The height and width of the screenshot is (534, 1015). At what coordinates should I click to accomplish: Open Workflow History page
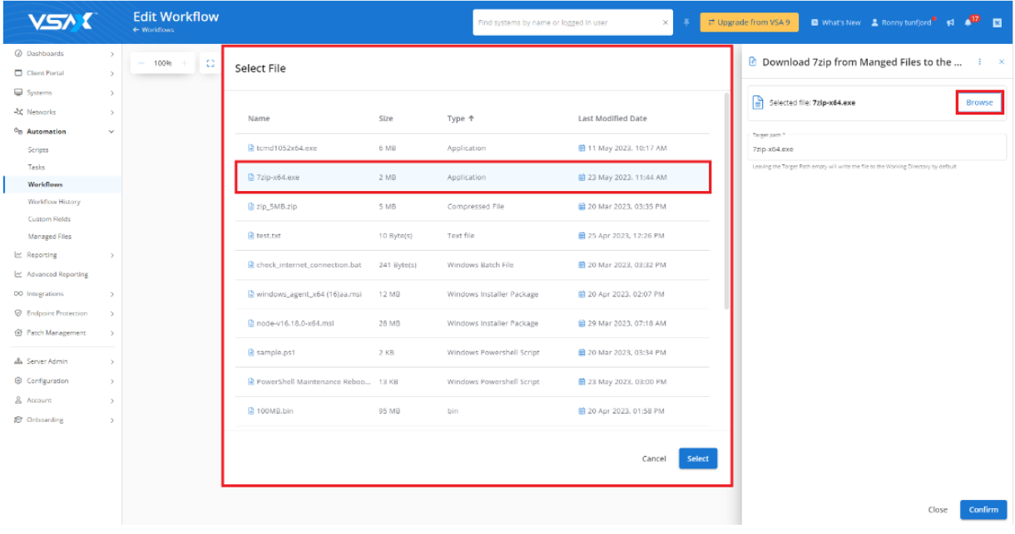coord(54,202)
